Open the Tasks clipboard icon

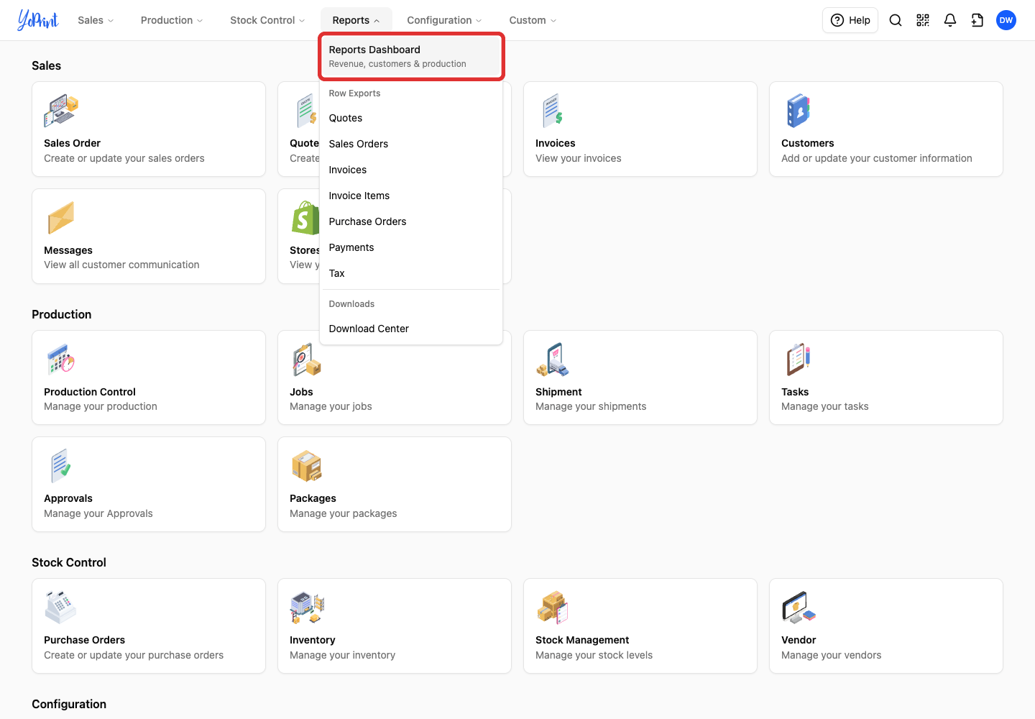click(x=799, y=359)
